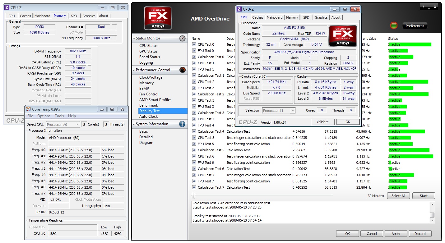Open the Detailed system information page

click(x=146, y=137)
